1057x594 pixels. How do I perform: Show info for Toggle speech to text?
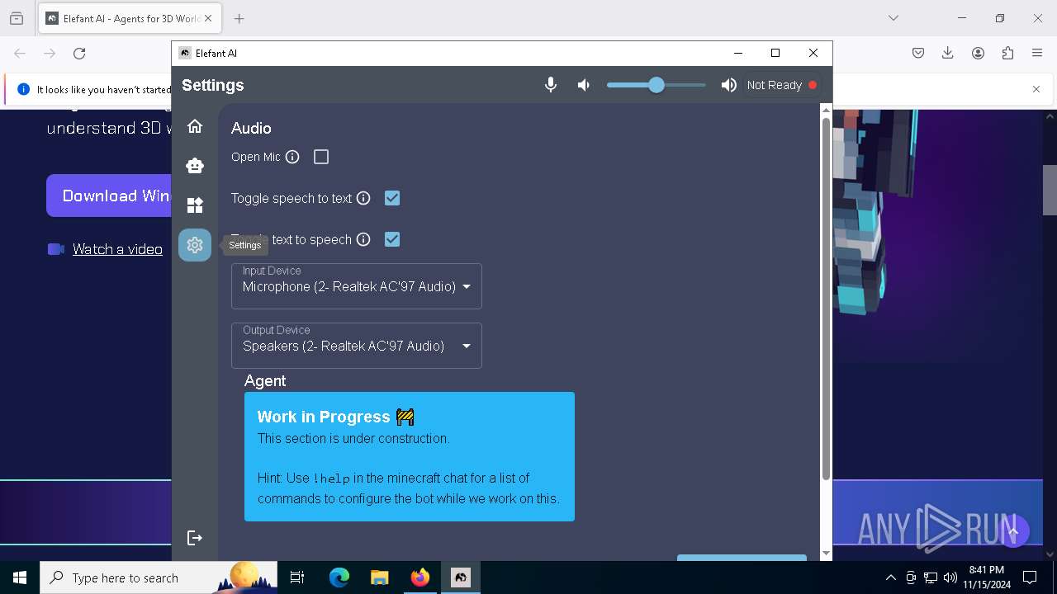(x=363, y=198)
